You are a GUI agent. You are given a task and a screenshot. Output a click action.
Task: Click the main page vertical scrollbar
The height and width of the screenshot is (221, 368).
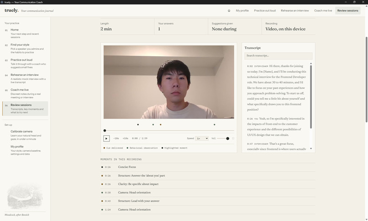point(366,79)
